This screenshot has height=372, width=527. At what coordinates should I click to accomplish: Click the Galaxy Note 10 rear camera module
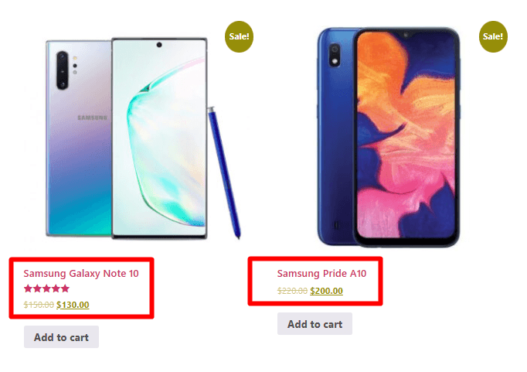tap(62, 70)
